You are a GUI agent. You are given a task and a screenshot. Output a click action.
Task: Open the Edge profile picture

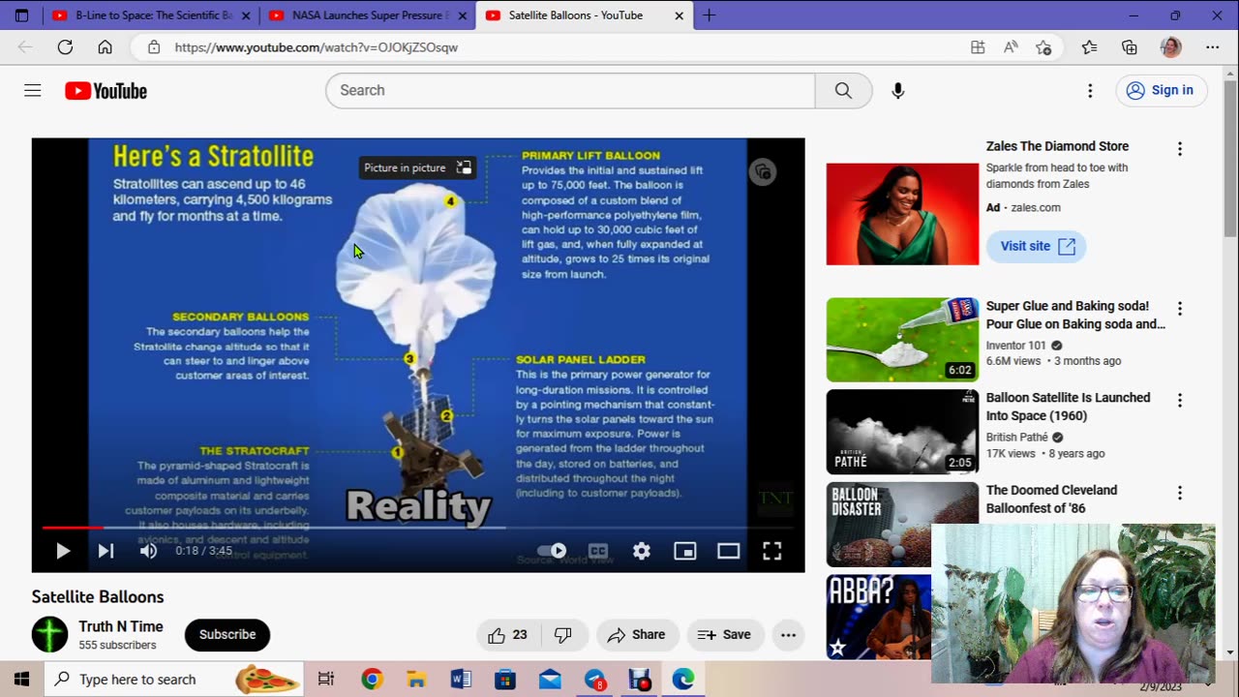[x=1171, y=46]
